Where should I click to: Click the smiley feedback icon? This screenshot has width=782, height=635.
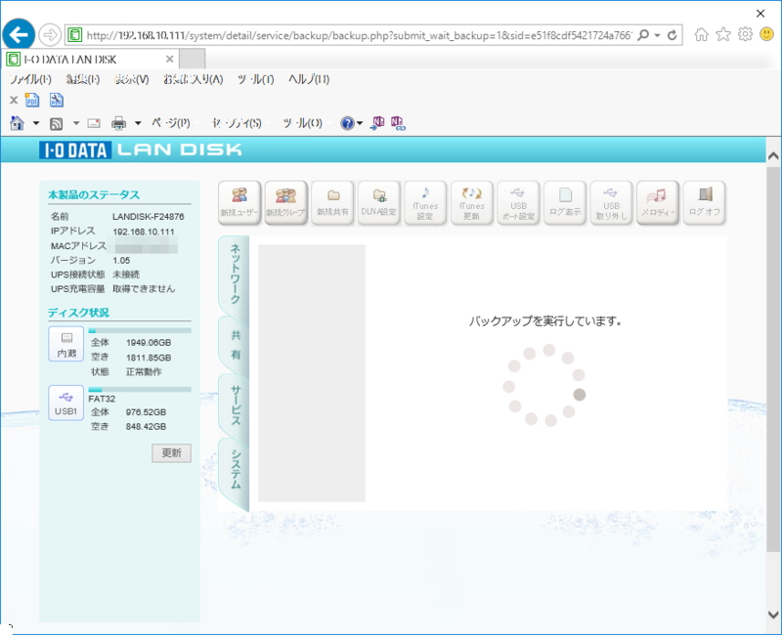tap(766, 34)
